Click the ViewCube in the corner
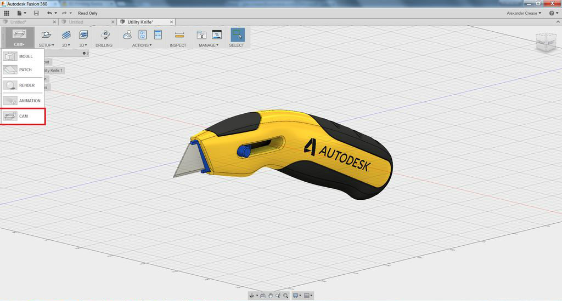 (x=546, y=42)
